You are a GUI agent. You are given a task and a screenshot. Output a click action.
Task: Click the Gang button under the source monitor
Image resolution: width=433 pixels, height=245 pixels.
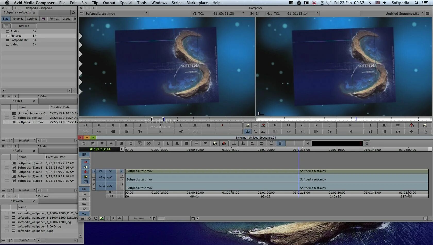(x=99, y=132)
